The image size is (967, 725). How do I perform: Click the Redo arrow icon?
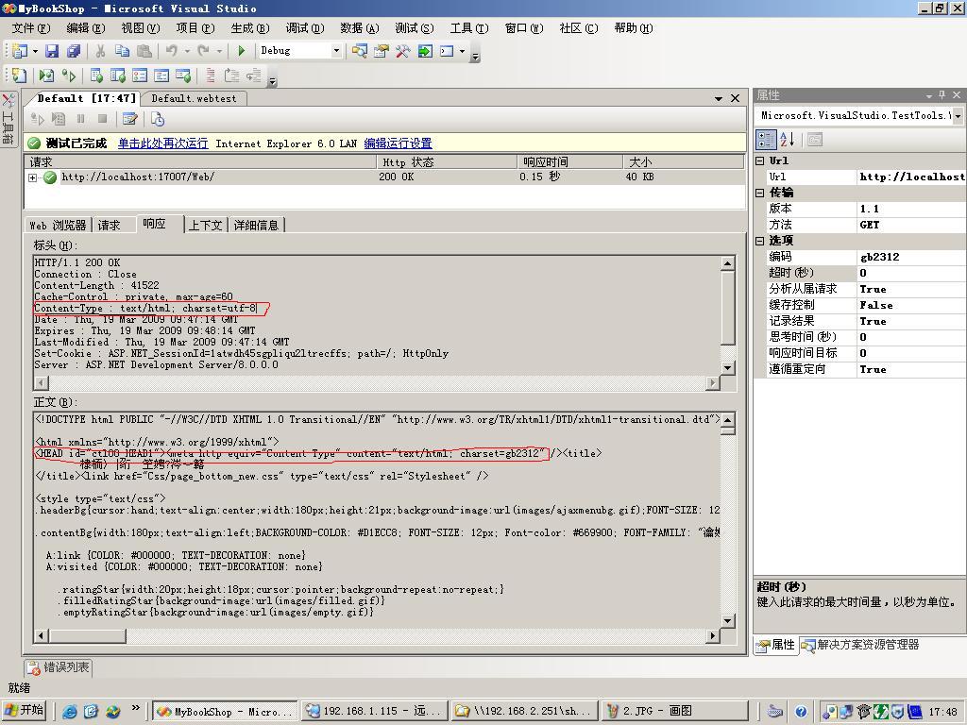point(204,51)
